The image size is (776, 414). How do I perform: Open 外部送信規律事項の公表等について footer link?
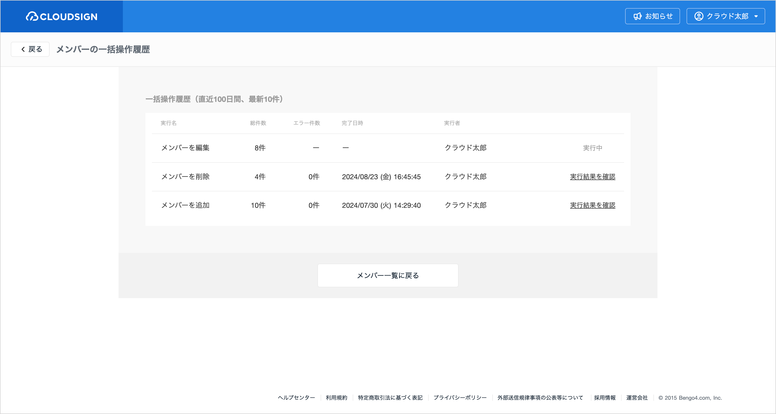pos(541,398)
